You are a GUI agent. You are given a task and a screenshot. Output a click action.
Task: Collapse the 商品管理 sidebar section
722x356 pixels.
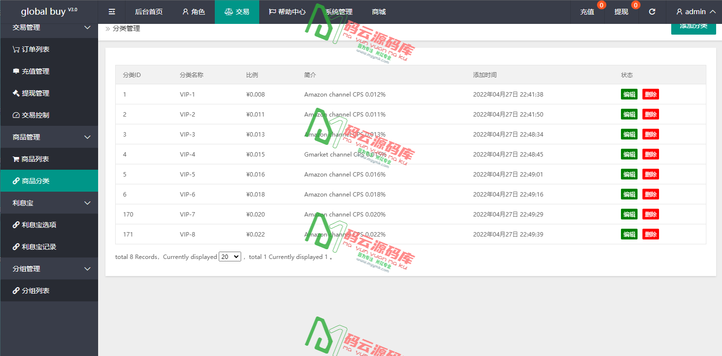tap(87, 137)
